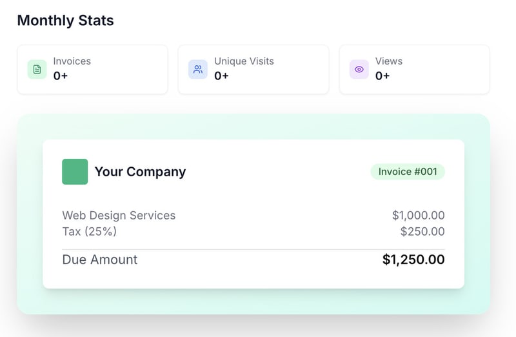Select the Invoice #001 badge

408,172
